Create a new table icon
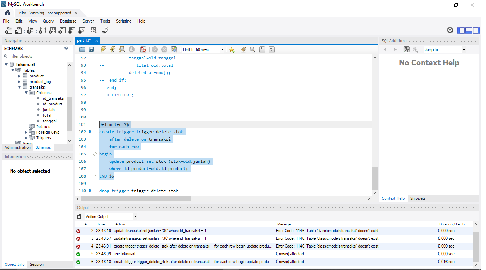486x270 pixels. click(x=52, y=31)
